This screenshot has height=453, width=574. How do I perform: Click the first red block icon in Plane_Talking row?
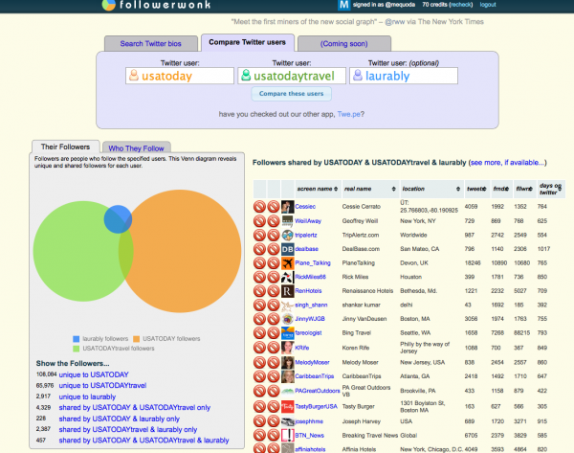(x=259, y=262)
